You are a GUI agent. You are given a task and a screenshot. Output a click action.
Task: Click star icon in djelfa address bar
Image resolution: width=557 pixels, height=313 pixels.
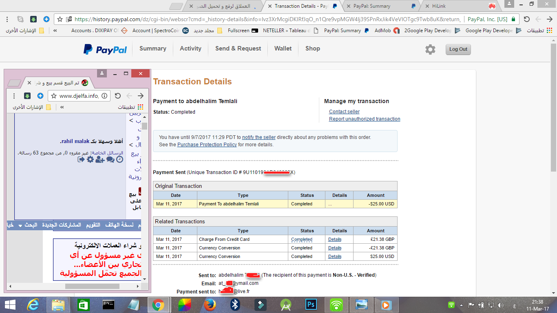pyautogui.click(x=53, y=96)
